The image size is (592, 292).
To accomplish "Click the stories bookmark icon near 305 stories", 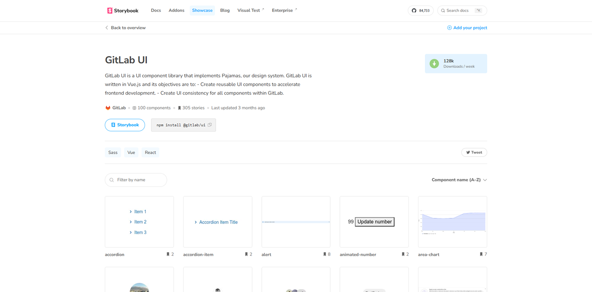I will click(x=179, y=108).
